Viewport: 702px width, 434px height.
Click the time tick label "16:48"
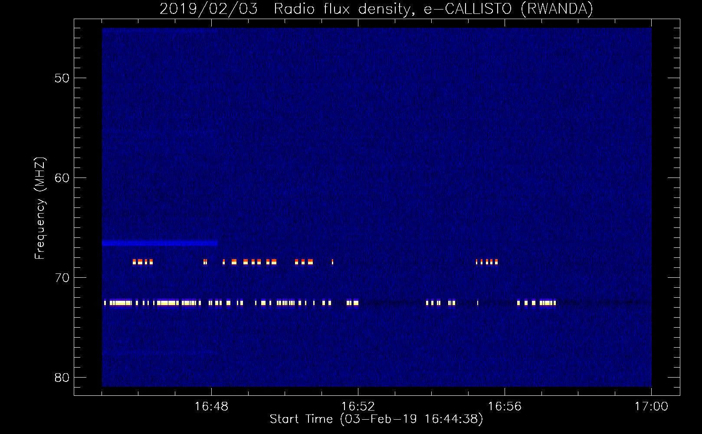coord(211,406)
